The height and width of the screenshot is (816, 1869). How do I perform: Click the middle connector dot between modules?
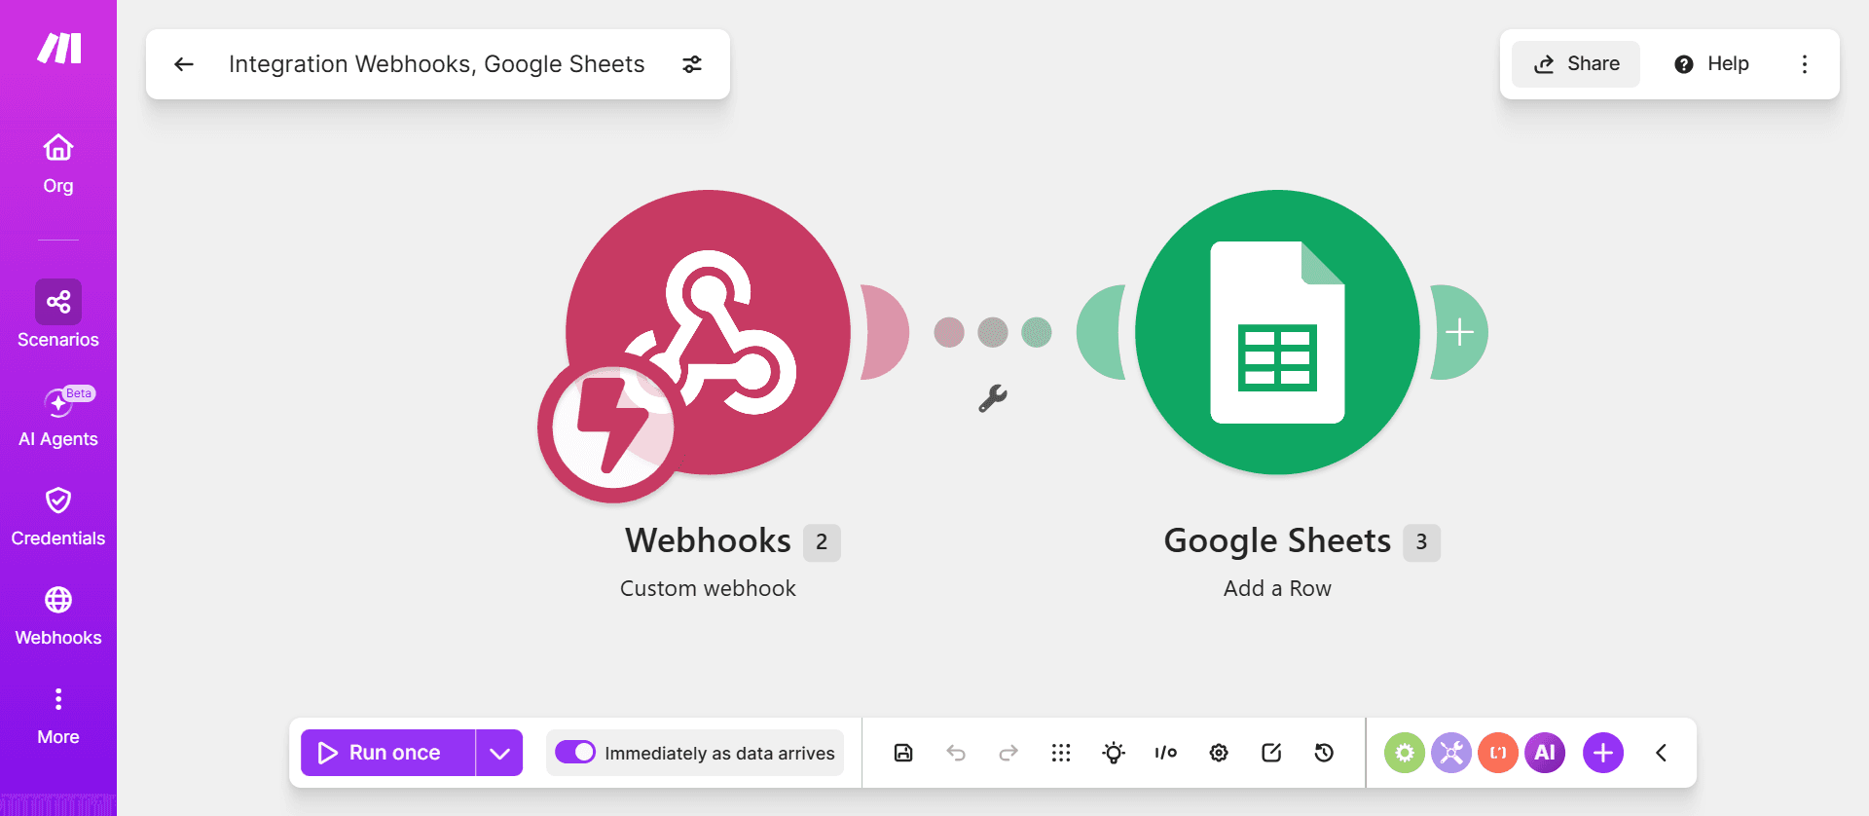[993, 332]
